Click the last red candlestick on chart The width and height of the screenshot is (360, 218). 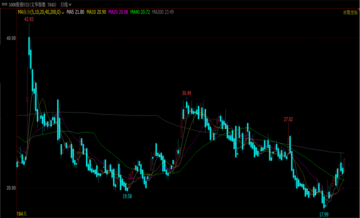344,165
